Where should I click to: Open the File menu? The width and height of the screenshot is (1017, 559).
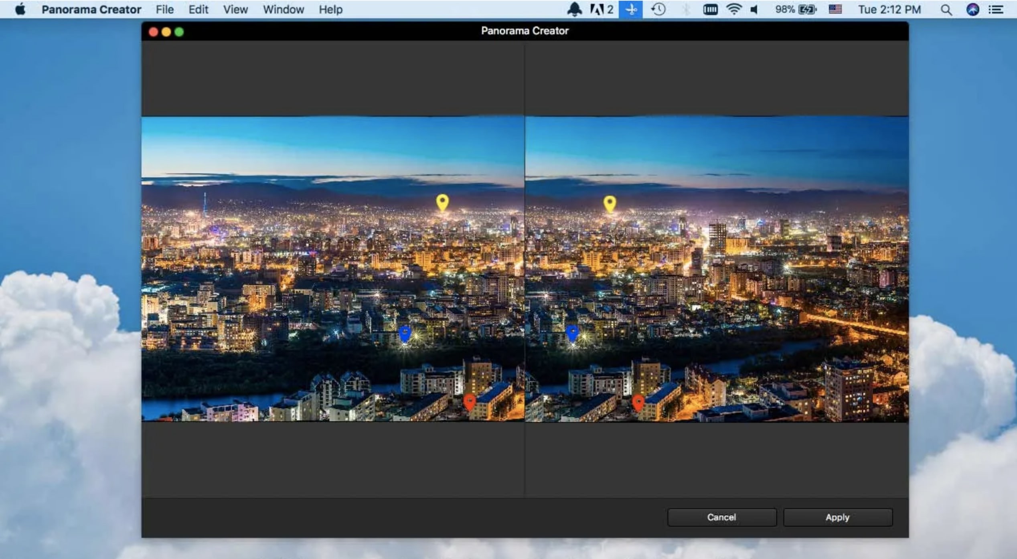coord(164,9)
